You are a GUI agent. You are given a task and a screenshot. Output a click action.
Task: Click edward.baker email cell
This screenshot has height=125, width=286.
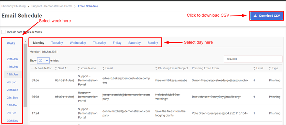tap(126, 80)
